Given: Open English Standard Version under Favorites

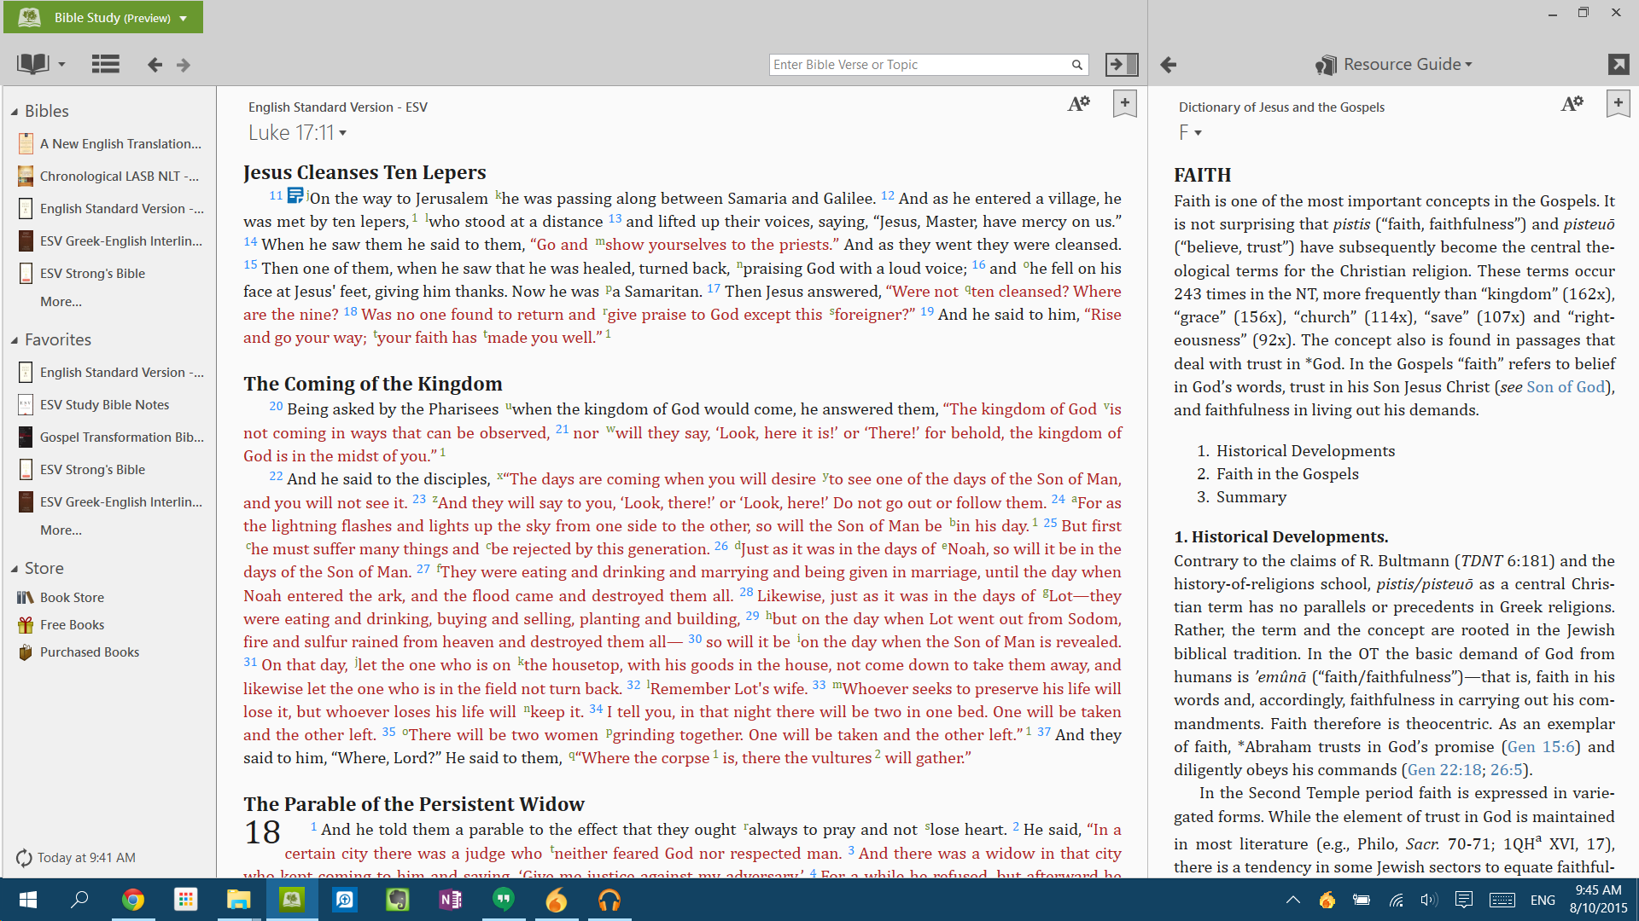Looking at the screenshot, I should (111, 373).
